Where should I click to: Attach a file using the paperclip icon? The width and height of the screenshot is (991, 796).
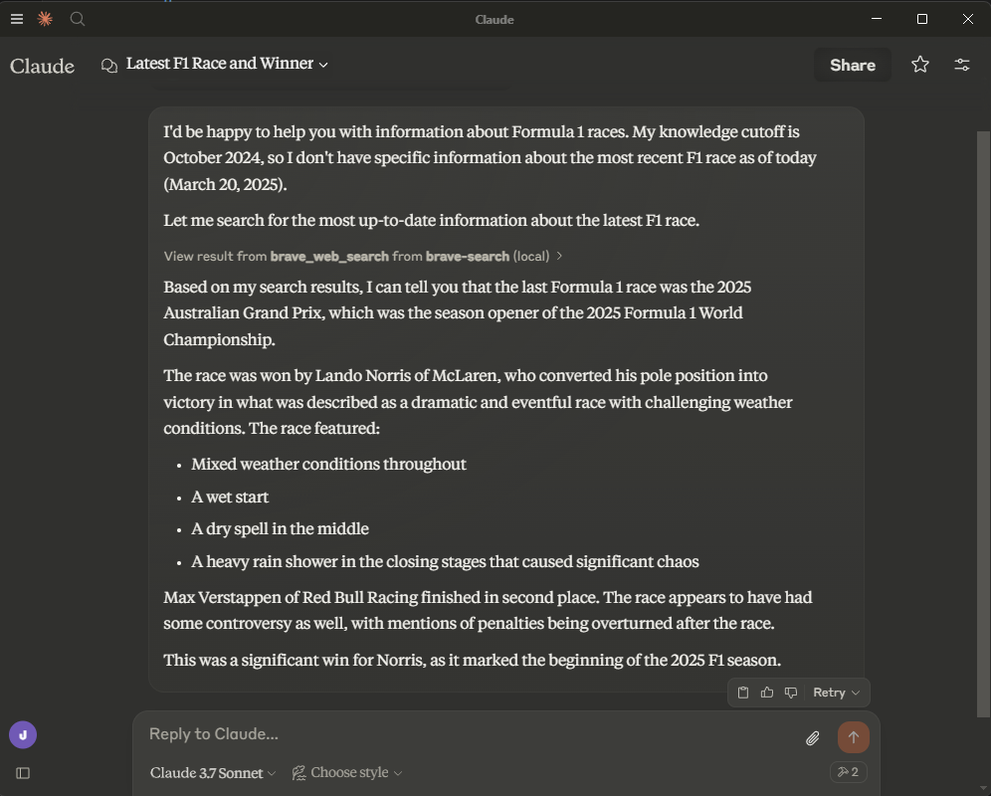point(813,738)
